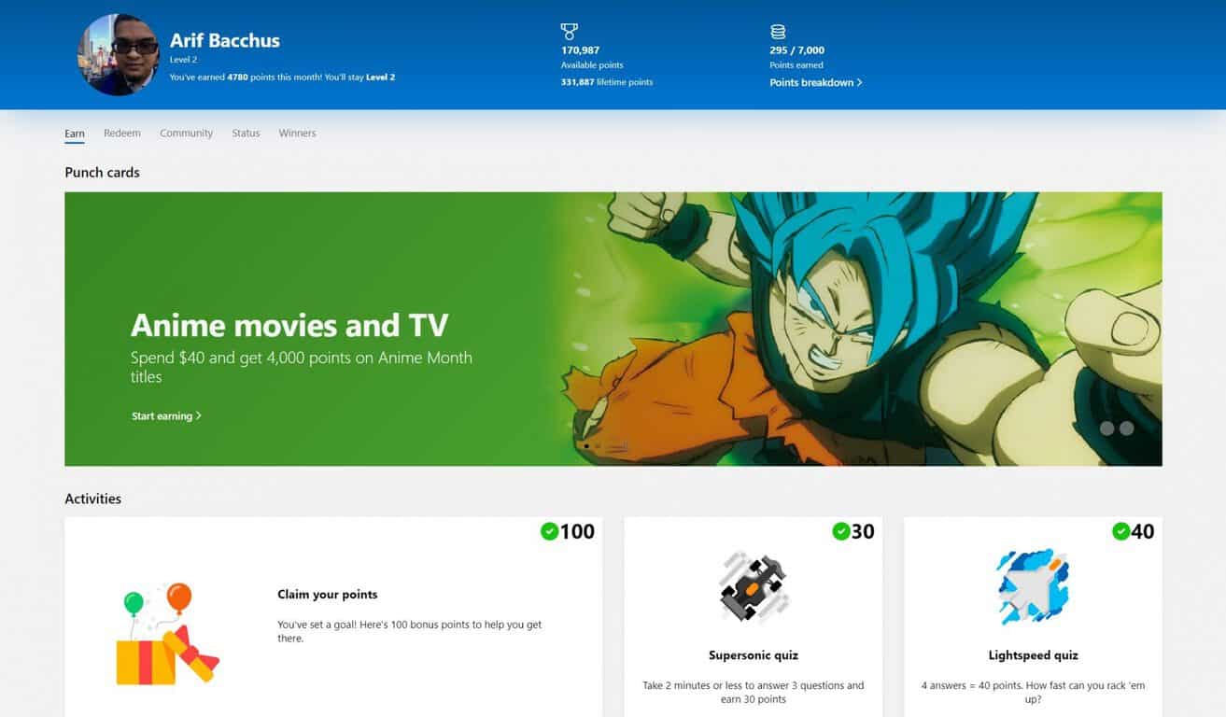This screenshot has width=1226, height=717.
Task: Click right gray carousel navigation circle
Action: (1127, 429)
